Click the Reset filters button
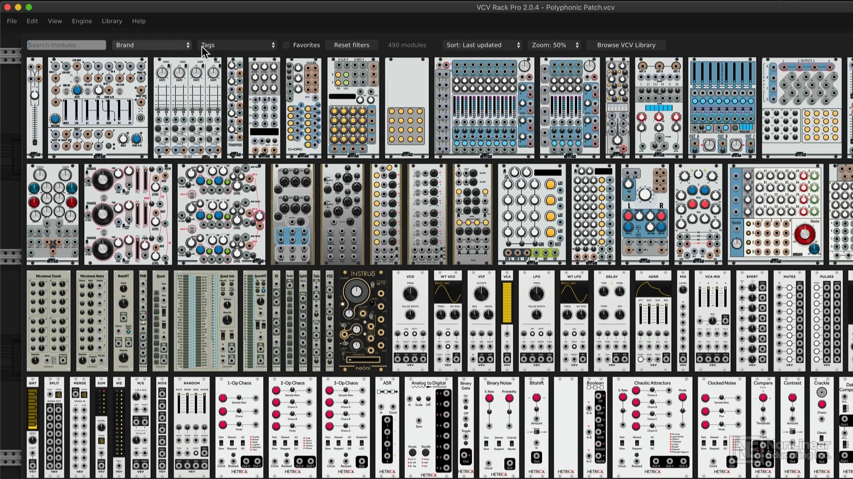The image size is (853, 479). (351, 45)
